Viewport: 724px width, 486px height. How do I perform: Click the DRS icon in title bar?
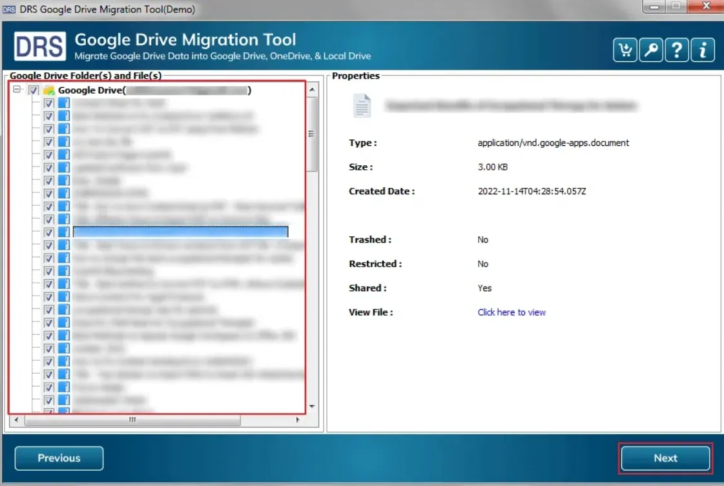point(8,10)
